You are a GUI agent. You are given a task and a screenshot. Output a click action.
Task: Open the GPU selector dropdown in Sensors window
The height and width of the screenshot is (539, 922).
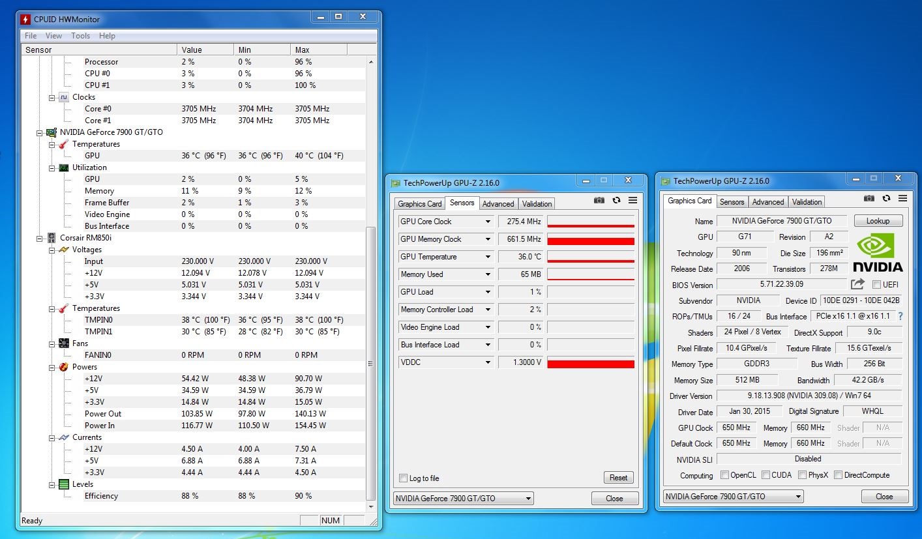point(462,499)
